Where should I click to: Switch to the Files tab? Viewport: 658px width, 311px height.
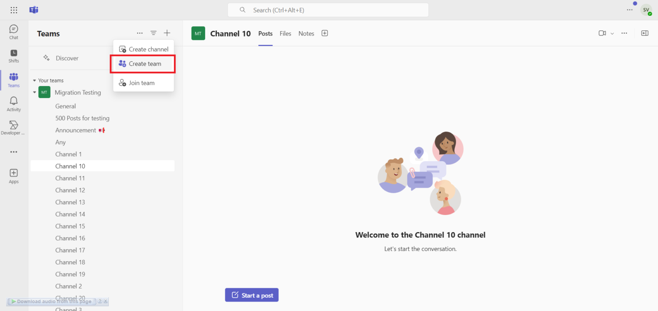pos(285,33)
